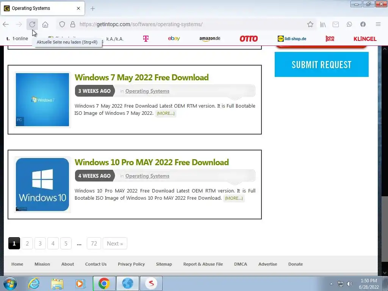Screen dimensions: 388x291
Task: Go to pagination page 4
Action: 53,244
